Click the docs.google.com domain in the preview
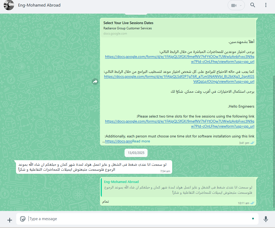 pyautogui.click(x=115, y=34)
